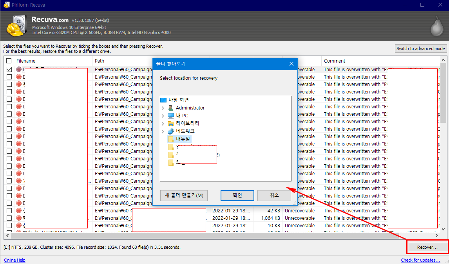This screenshot has width=449, height=264.
Task: Minimize the Piriform Recuva window
Action: [405, 5]
